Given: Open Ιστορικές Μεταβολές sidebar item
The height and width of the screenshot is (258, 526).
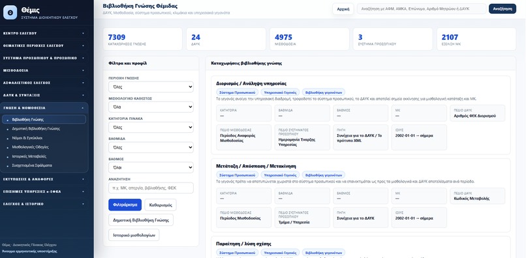Looking at the screenshot, I should tap(44, 156).
